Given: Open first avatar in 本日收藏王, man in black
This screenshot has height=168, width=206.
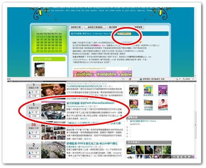Looking at the screenshot, I should [130, 150].
